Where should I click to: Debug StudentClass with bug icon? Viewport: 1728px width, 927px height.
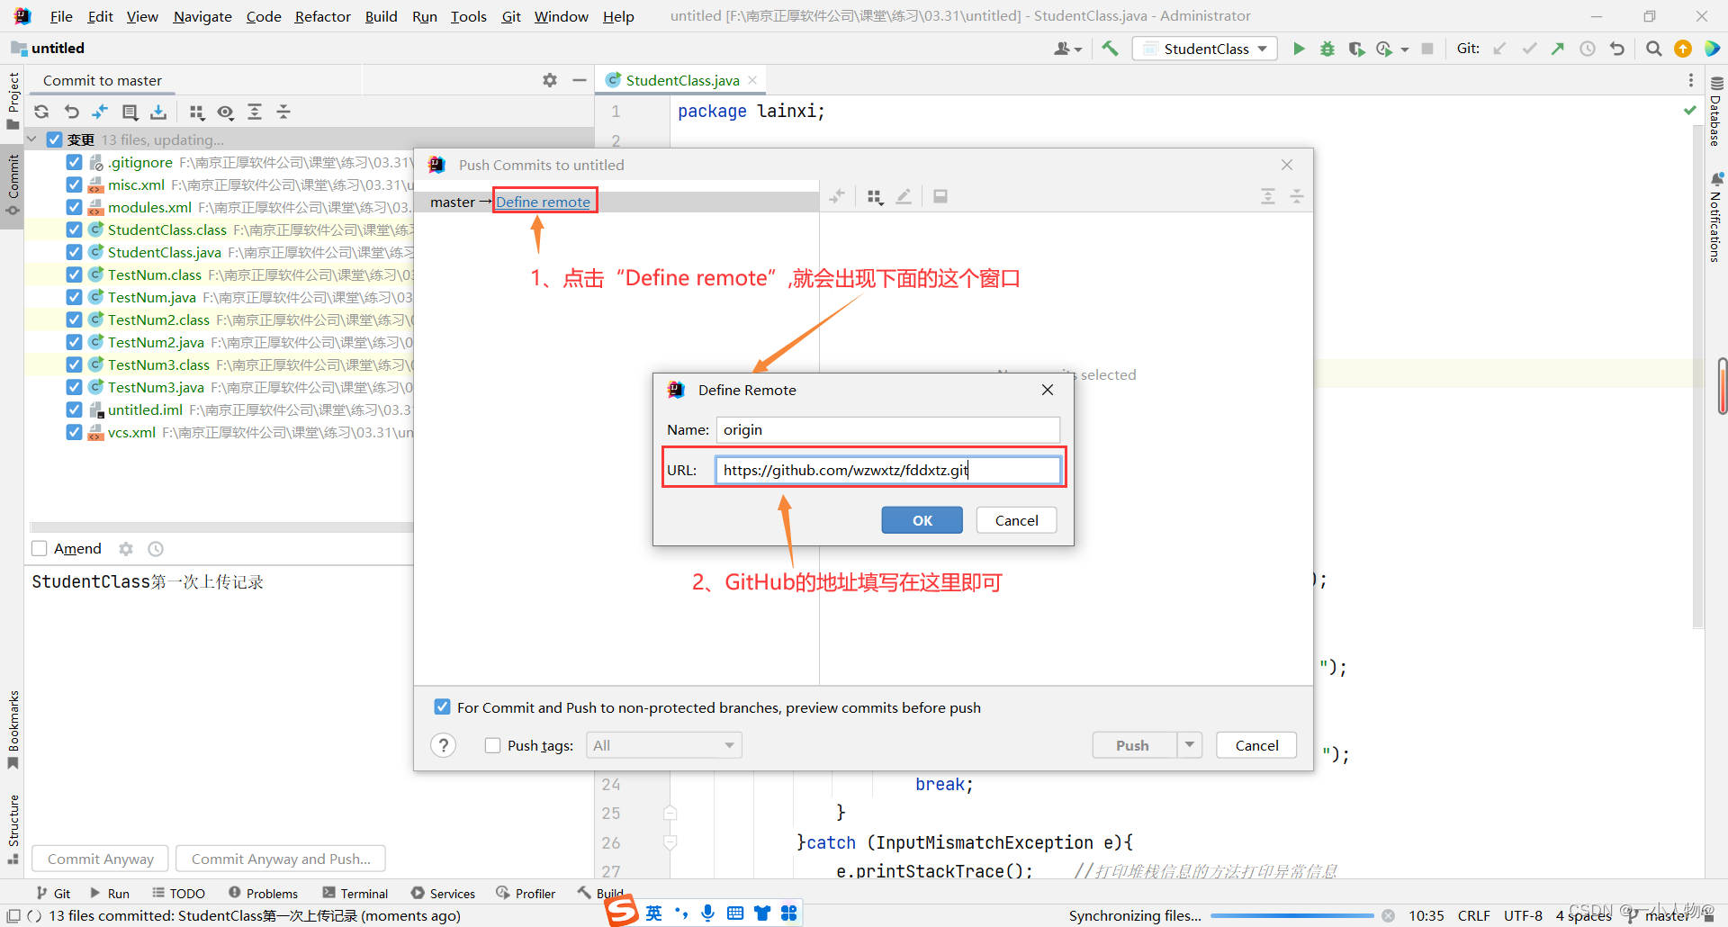pyautogui.click(x=1327, y=49)
